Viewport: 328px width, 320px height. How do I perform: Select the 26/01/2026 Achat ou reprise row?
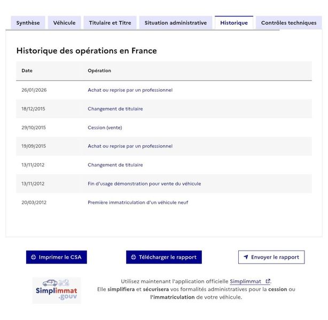click(164, 90)
